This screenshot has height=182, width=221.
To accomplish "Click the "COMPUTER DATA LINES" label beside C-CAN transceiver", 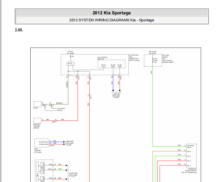I will pos(73,175).
